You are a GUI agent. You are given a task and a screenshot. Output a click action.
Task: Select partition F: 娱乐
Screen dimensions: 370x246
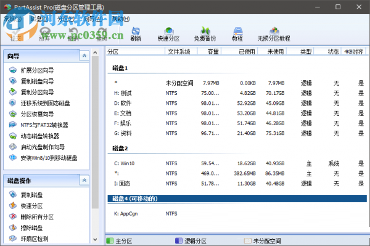237,123
